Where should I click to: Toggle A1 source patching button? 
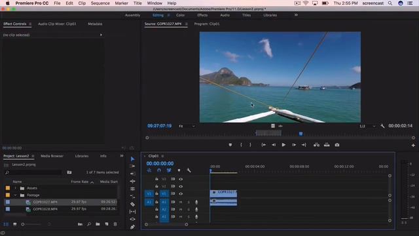click(149, 203)
